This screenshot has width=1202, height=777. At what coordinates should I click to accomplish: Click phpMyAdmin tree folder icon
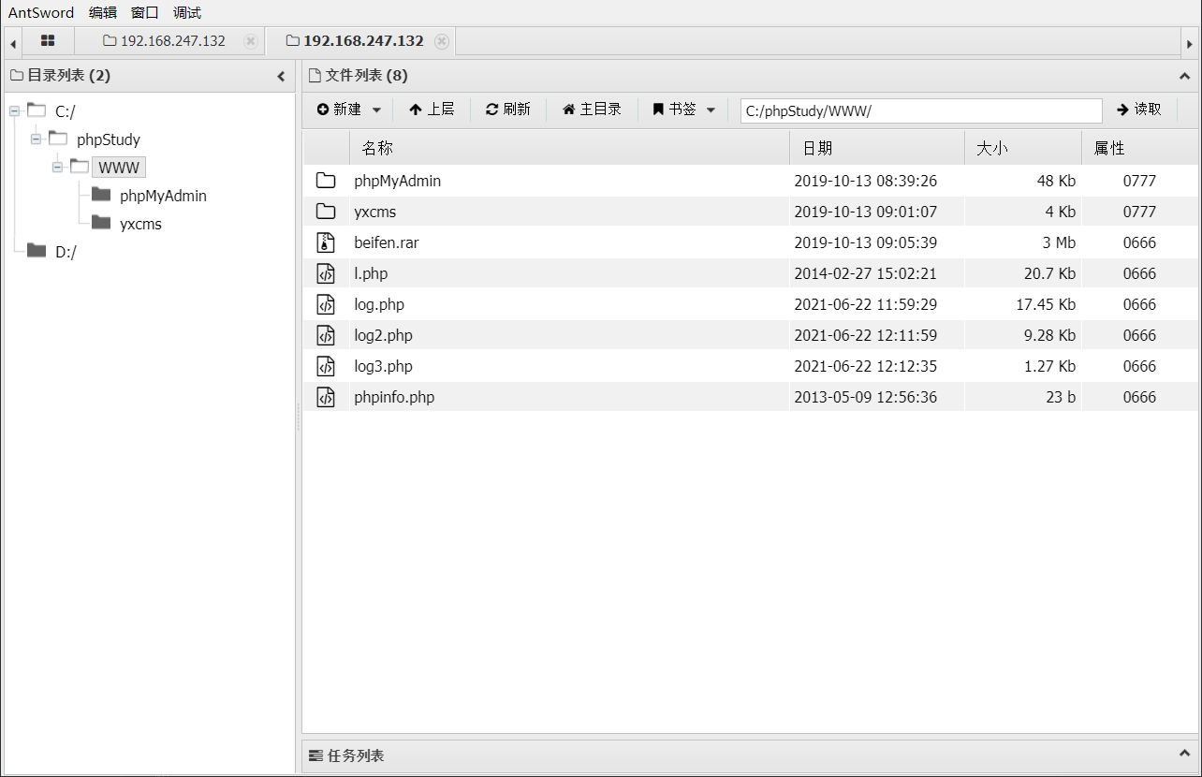tap(101, 195)
